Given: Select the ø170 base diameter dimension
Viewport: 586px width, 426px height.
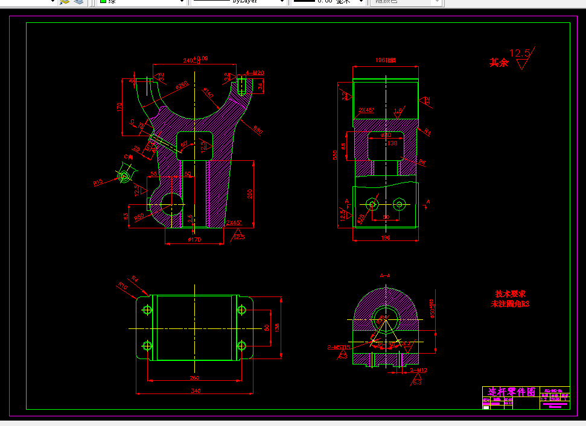Looking at the screenshot, I should (194, 239).
